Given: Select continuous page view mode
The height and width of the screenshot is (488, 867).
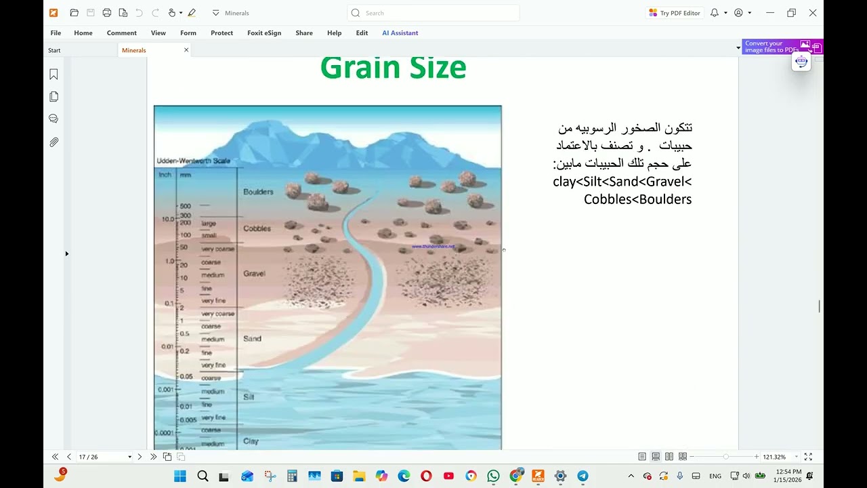Looking at the screenshot, I should 656,457.
